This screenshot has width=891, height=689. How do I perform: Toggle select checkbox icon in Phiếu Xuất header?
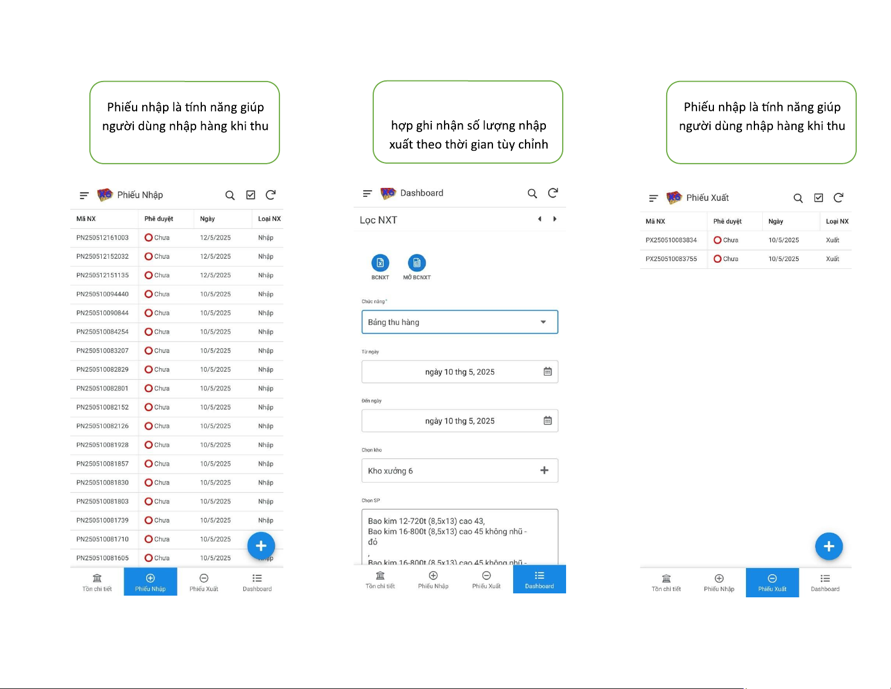(818, 198)
